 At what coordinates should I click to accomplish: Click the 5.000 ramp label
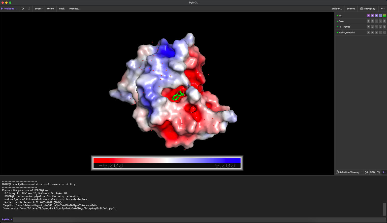point(225,166)
